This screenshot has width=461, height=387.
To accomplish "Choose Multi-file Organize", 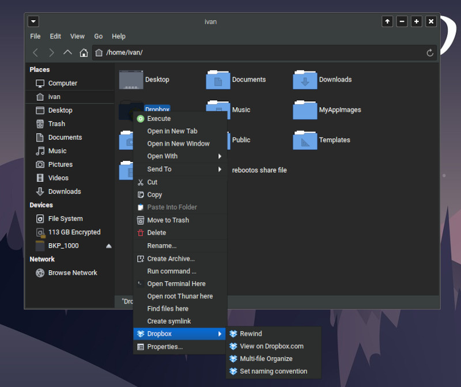I will click(273, 359).
